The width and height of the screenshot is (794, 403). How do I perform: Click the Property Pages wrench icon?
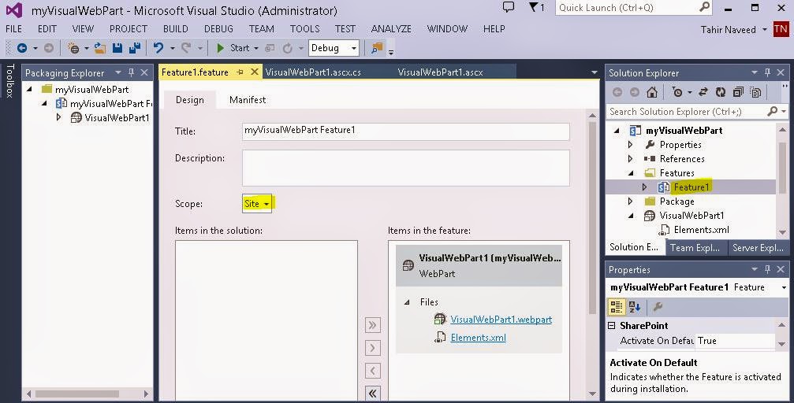658,306
